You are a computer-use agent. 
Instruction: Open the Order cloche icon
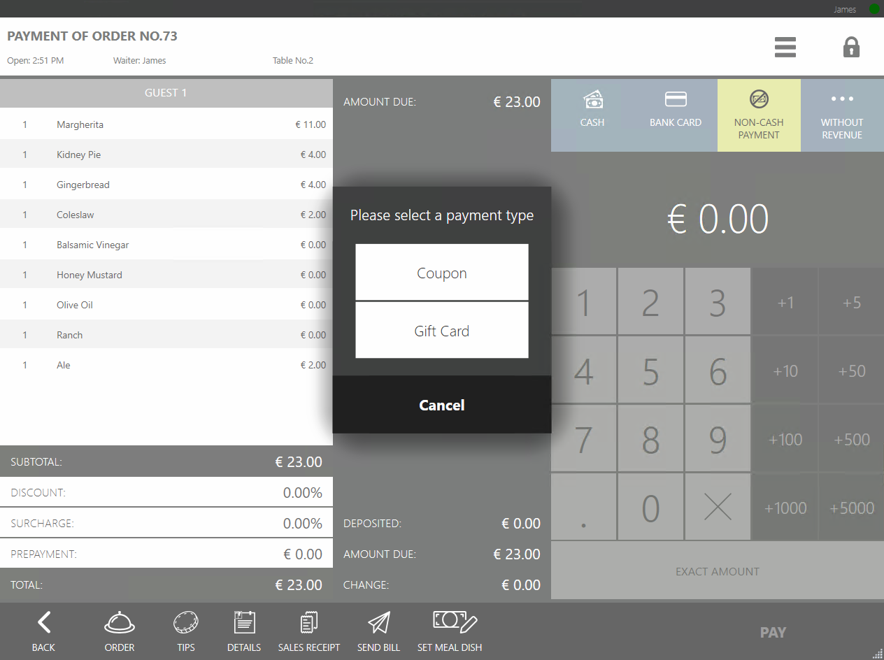click(x=120, y=631)
